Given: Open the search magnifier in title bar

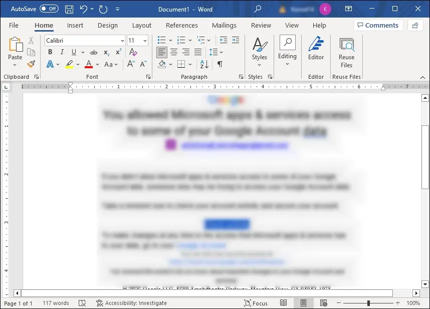Looking at the screenshot, I should 258,9.
